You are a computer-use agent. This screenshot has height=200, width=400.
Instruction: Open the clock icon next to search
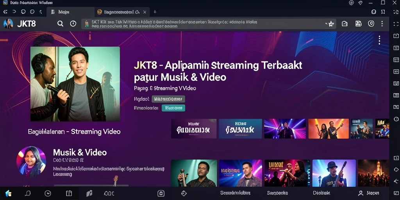click(x=73, y=24)
